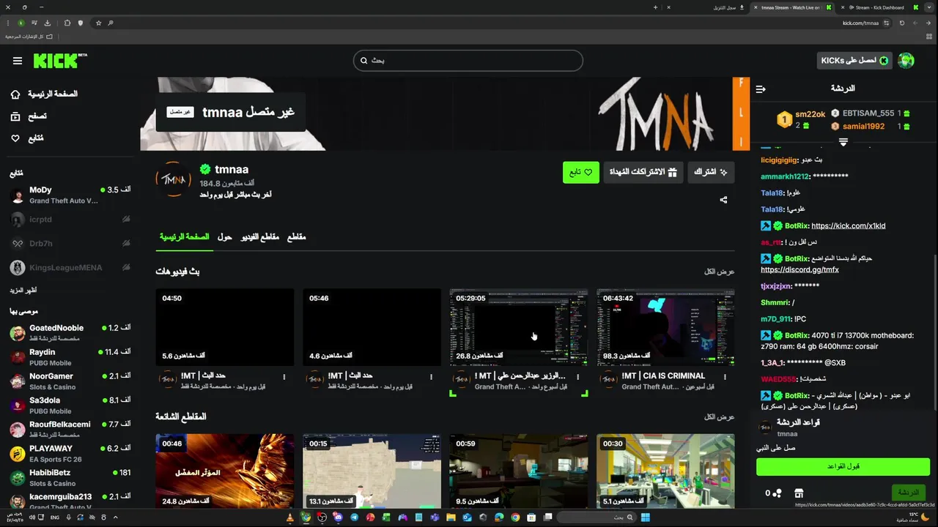This screenshot has width=938, height=527.
Task: Open browser extensions puzzle icon
Action: (x=67, y=23)
